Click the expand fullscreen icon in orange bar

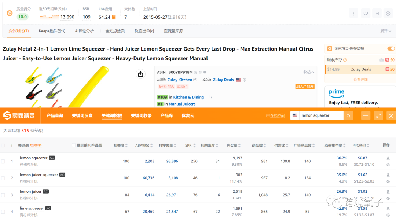point(378,115)
